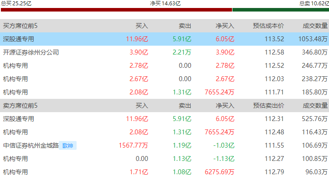Screen dimensions: 329x176
Task: Select sell amount 2.21万
Action: (x=182, y=52)
